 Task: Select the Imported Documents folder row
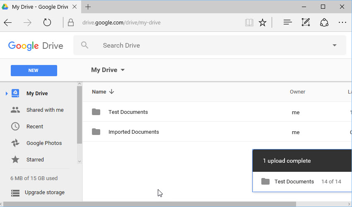point(217,132)
